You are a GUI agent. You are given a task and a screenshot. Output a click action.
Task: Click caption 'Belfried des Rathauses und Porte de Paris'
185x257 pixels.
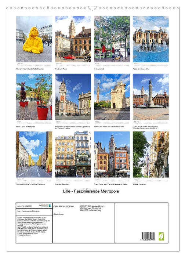[109, 127]
